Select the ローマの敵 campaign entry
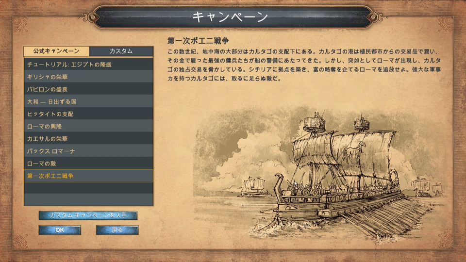The image size is (466, 262). coord(88,164)
